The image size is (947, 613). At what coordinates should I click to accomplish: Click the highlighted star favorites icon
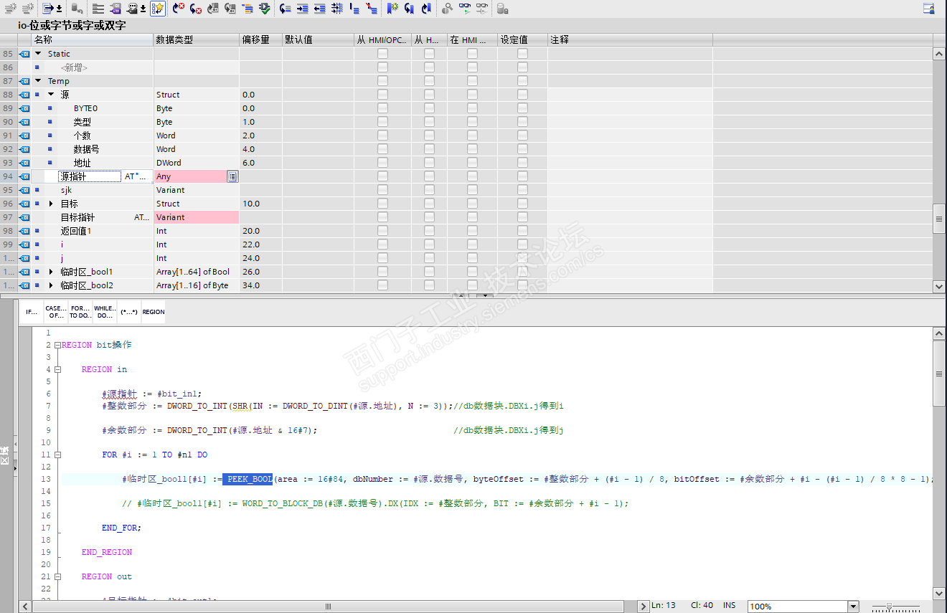coord(158,9)
